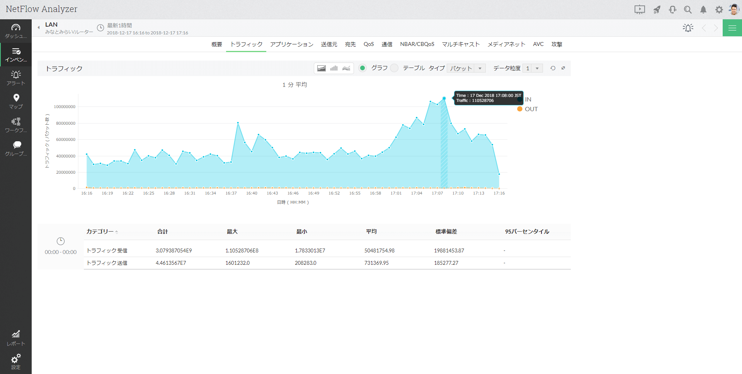Viewport: 742px width, 374px height.
Task: Switch to the アプリケーション tab
Action: click(x=291, y=44)
